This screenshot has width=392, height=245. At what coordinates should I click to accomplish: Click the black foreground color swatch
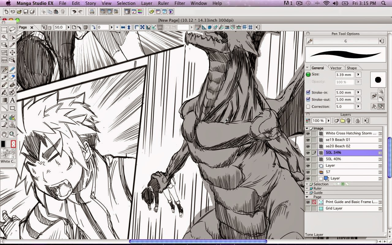click(3, 144)
